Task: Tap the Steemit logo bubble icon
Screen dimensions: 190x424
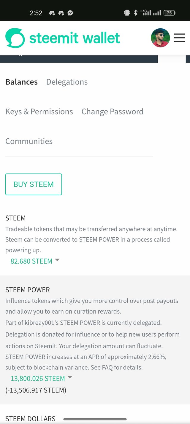Action: (x=15, y=38)
